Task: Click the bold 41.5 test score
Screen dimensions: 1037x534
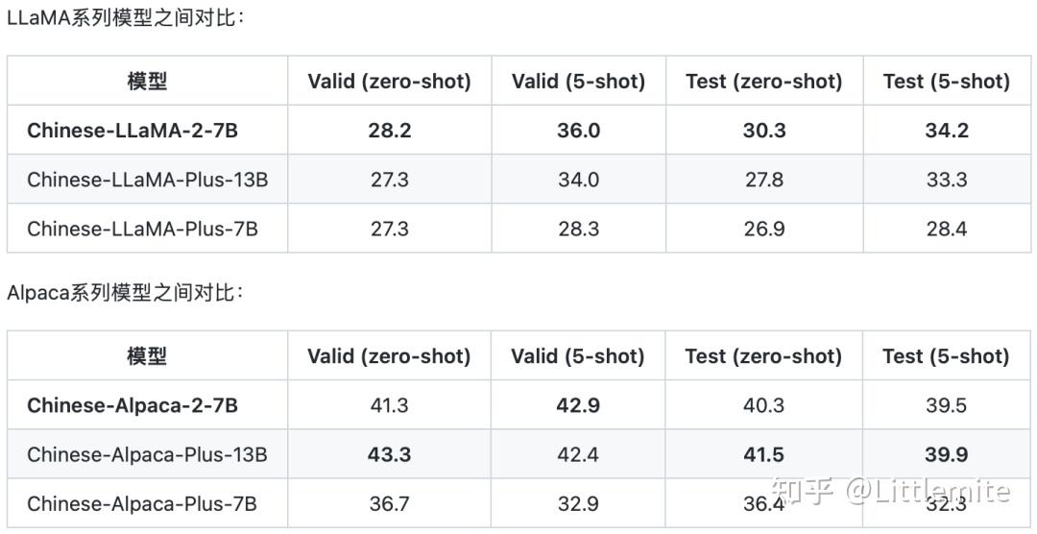Action: (x=763, y=454)
